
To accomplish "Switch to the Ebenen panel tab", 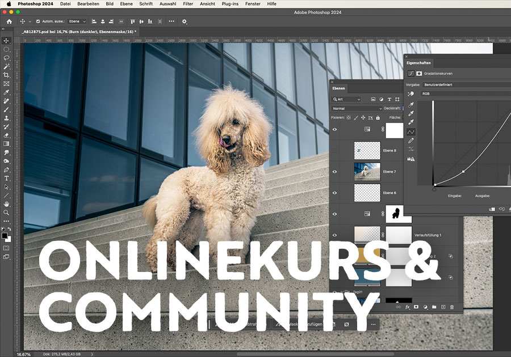I will (x=339, y=88).
